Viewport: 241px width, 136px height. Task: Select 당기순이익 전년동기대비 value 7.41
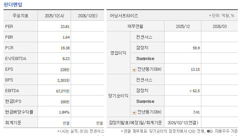point(196,112)
